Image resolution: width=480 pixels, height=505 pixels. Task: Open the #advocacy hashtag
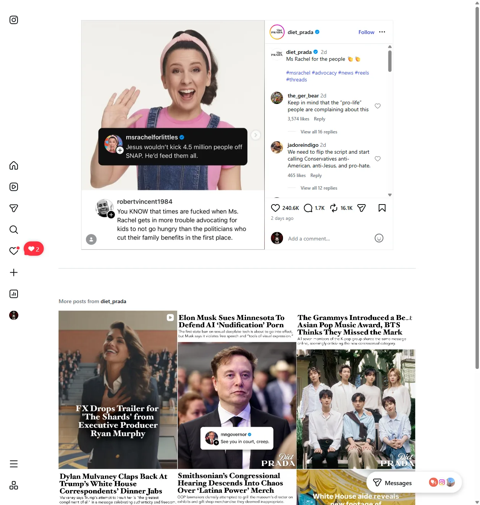(x=324, y=73)
